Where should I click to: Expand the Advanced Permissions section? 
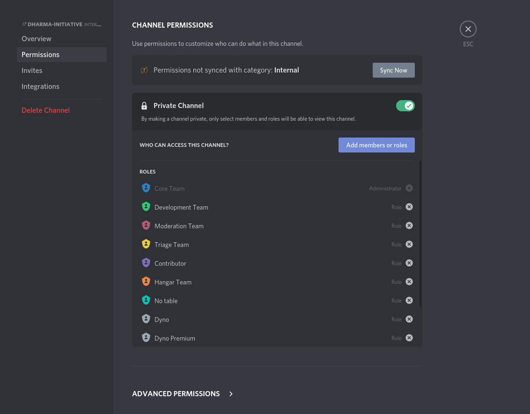tap(176, 394)
